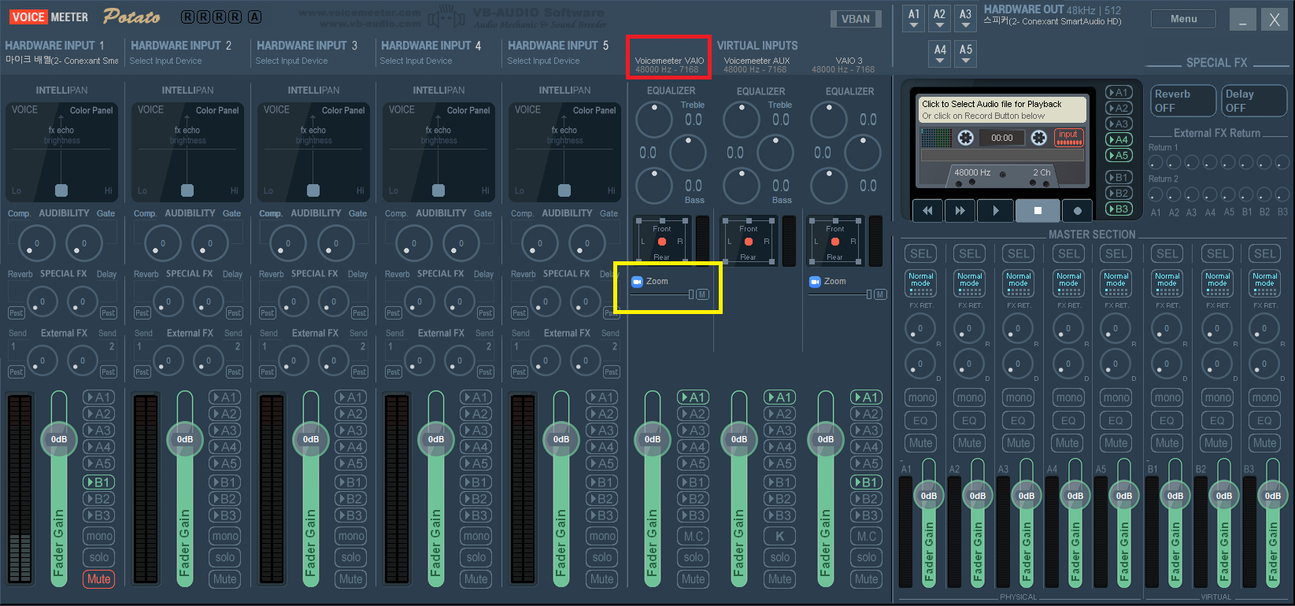Click 'Click to Select Audio file for Playback'
Viewport: 1295px width, 606px height.
992,104
